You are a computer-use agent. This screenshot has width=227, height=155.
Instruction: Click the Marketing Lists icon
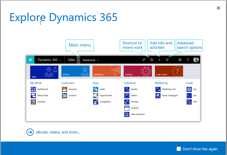158,89
